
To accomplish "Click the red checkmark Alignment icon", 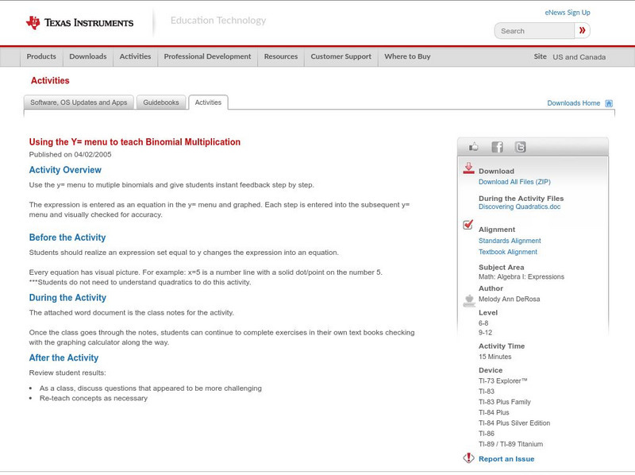I will coord(468,226).
